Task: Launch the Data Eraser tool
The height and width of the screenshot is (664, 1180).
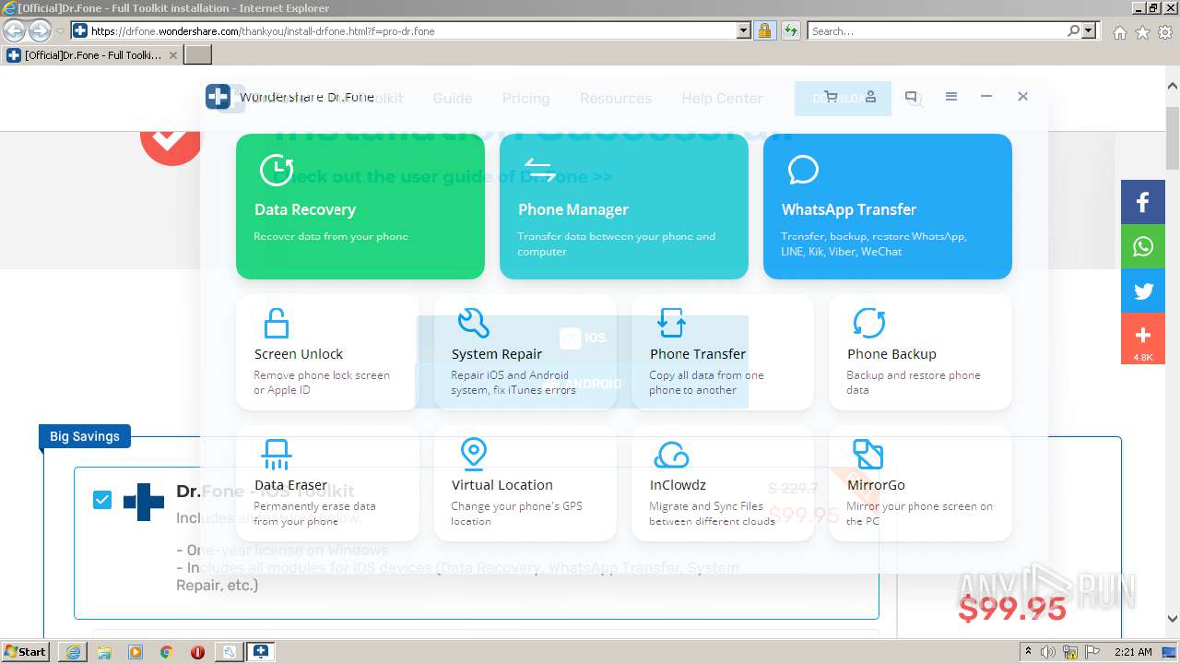Action: point(327,483)
